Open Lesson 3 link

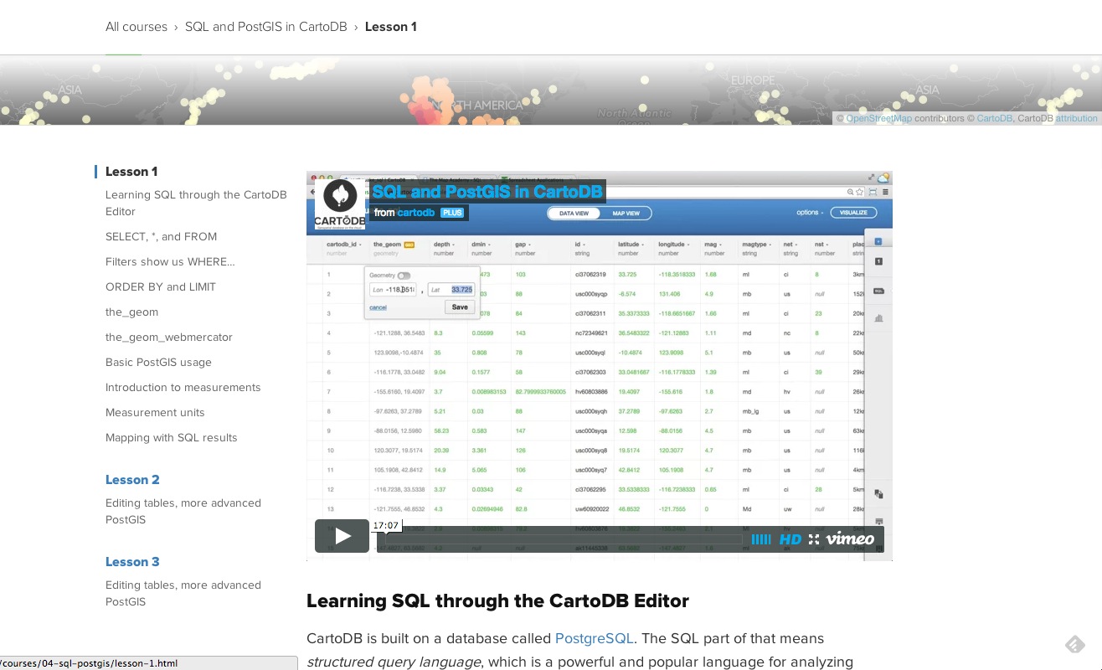132,562
